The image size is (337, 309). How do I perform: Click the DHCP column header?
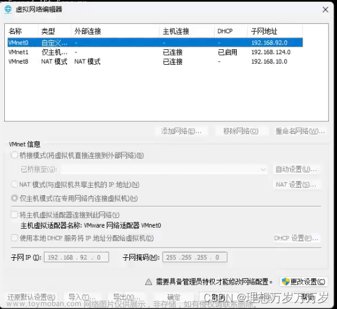pyautogui.click(x=231, y=31)
